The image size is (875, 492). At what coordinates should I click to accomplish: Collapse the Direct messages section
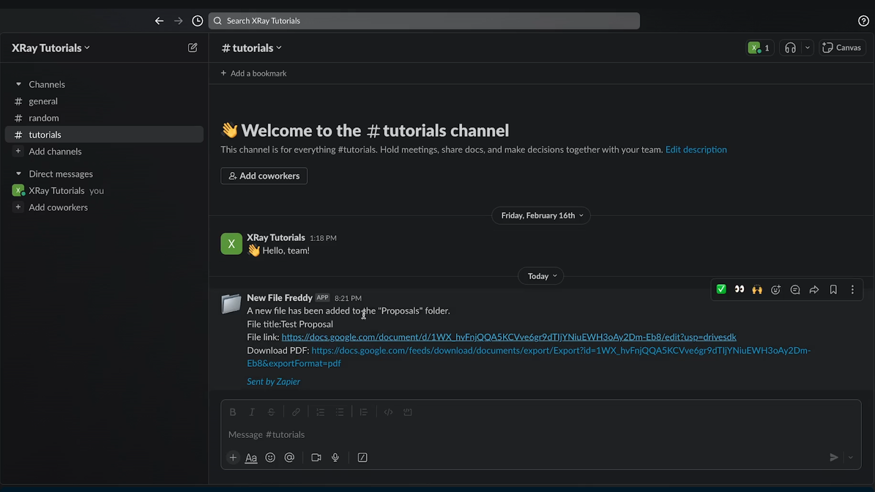[19, 174]
